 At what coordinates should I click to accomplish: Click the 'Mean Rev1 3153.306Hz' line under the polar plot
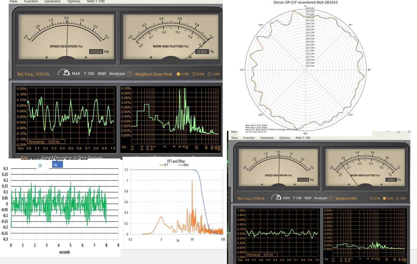[257, 125]
